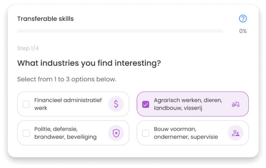The width and height of the screenshot is (266, 168).
Task: Open the help question mark icon
Action: (x=243, y=19)
